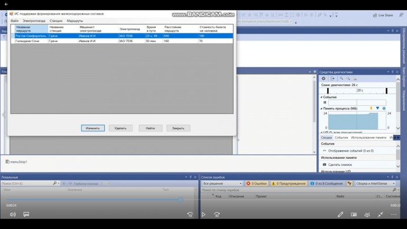Click Live Share in Visual Studio
The image size is (407, 229).
[x=383, y=15]
